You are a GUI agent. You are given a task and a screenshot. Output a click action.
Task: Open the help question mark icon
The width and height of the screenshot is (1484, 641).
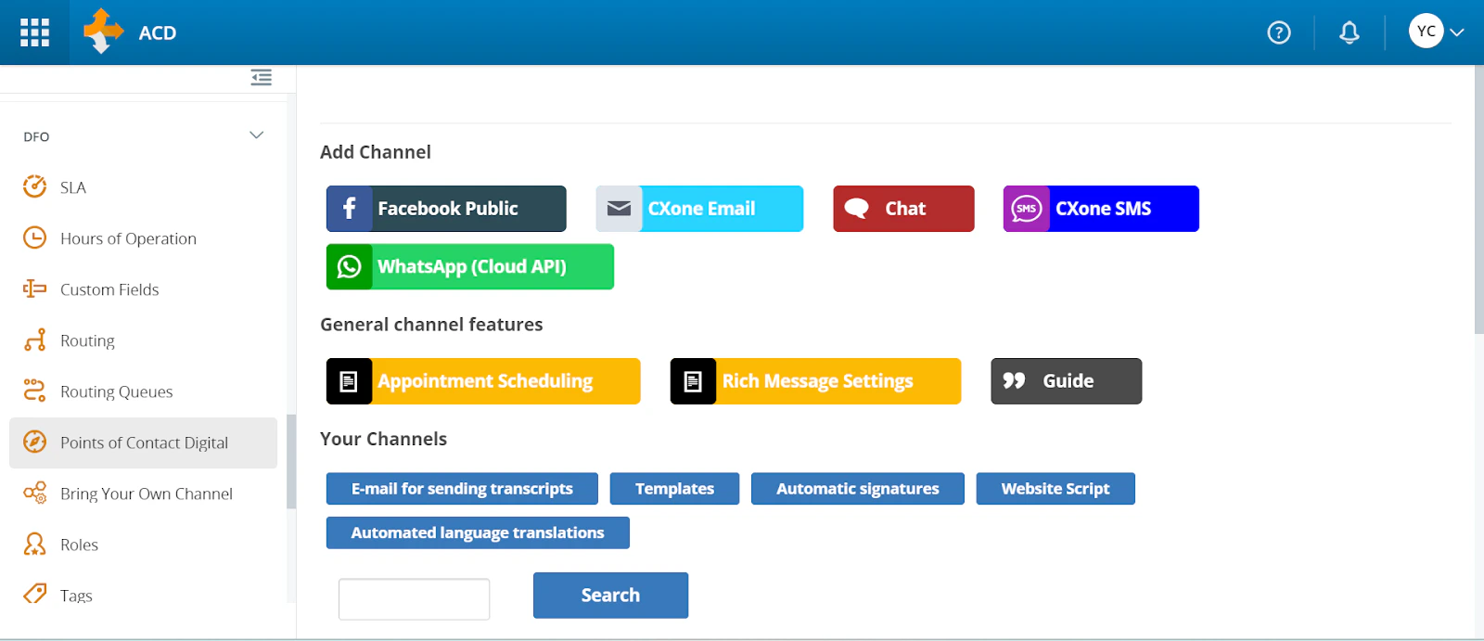[x=1279, y=32]
